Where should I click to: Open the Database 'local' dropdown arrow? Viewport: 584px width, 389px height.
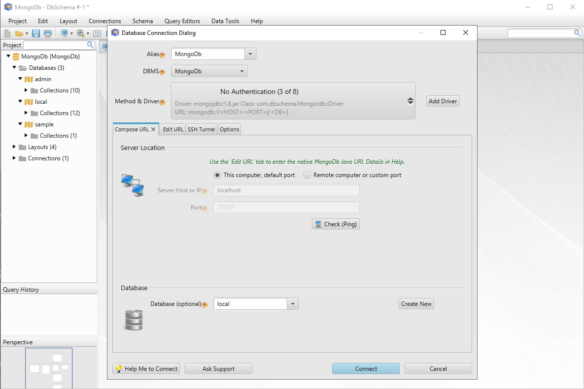pos(293,304)
